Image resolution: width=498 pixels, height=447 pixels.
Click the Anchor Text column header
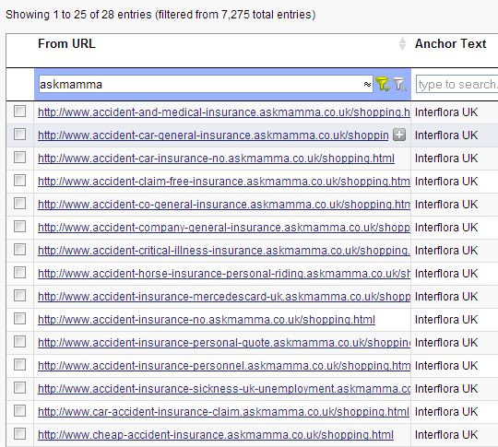point(450,44)
